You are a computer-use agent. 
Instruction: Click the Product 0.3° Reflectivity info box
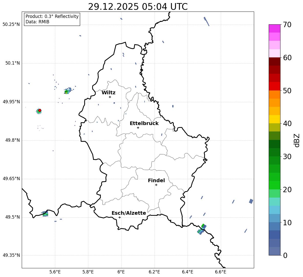coord(52,19)
